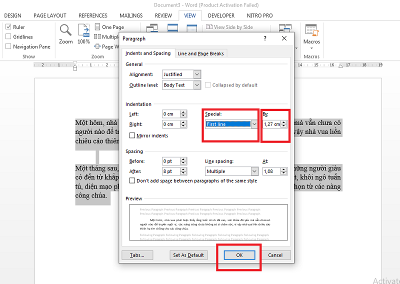
Task: Click Left Indent box on ruler
Action: (74, 69)
